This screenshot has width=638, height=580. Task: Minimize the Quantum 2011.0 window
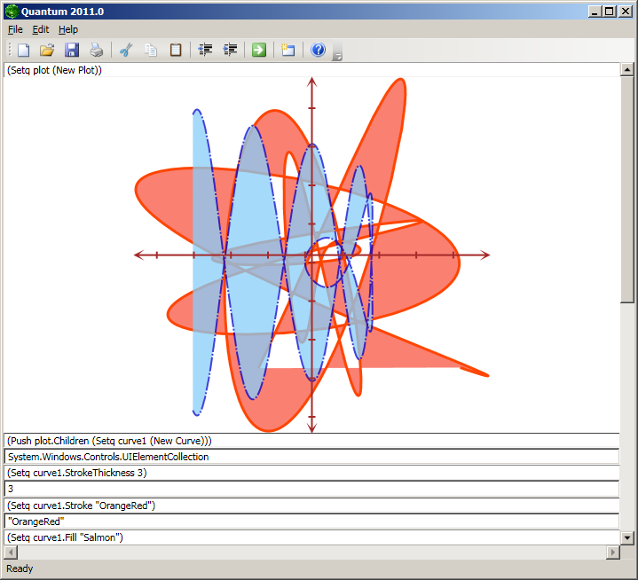point(595,12)
